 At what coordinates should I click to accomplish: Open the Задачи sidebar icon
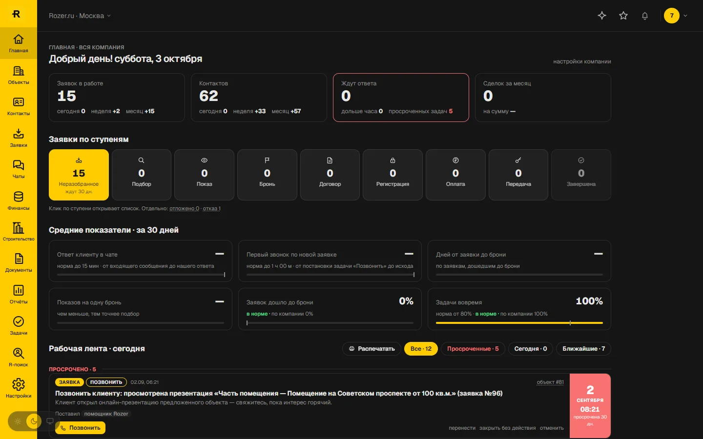pos(19,326)
